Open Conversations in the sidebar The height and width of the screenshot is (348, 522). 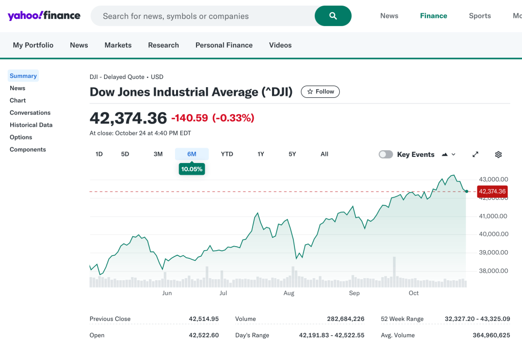[x=30, y=113]
